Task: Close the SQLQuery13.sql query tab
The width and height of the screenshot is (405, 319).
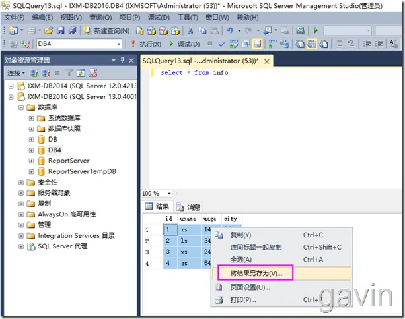Action: tap(267, 61)
